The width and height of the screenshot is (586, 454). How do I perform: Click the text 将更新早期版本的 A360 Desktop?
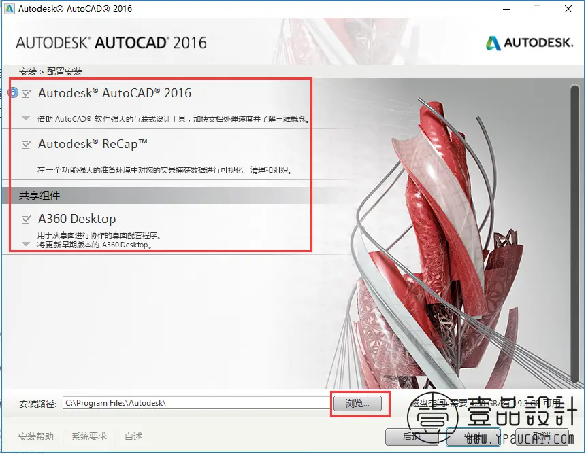point(95,245)
